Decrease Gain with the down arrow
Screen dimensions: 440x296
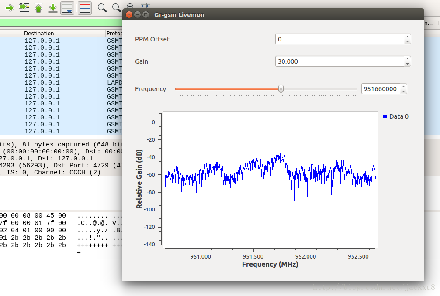click(408, 64)
